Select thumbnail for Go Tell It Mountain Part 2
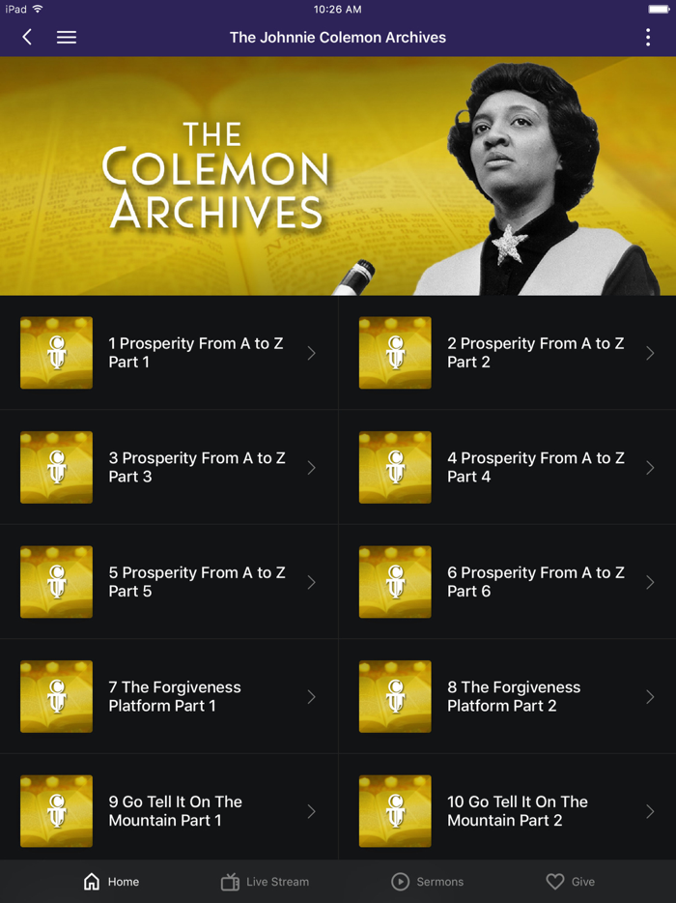This screenshot has width=676, height=903. coord(395,811)
